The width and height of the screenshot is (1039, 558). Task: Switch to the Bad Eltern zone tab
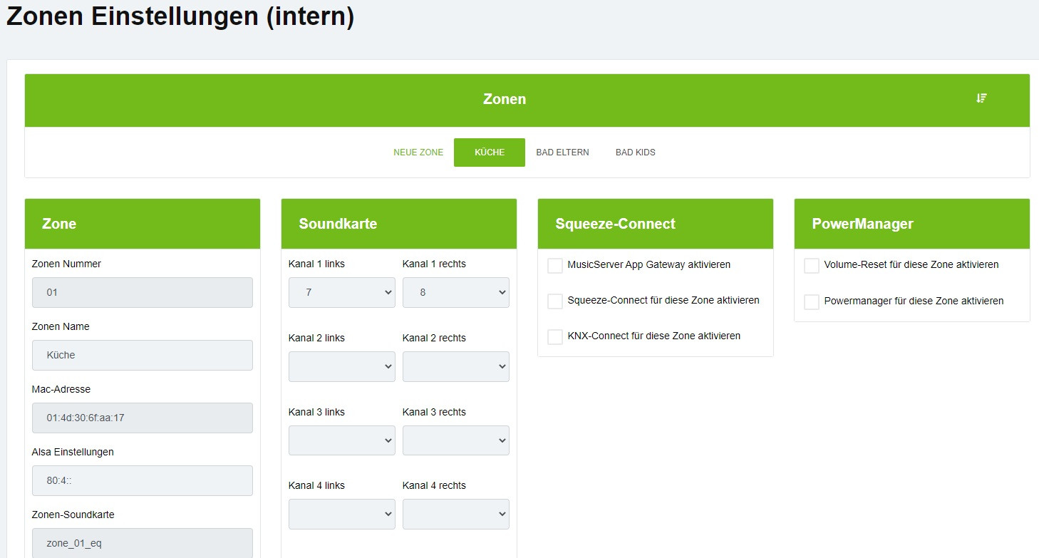[562, 153]
